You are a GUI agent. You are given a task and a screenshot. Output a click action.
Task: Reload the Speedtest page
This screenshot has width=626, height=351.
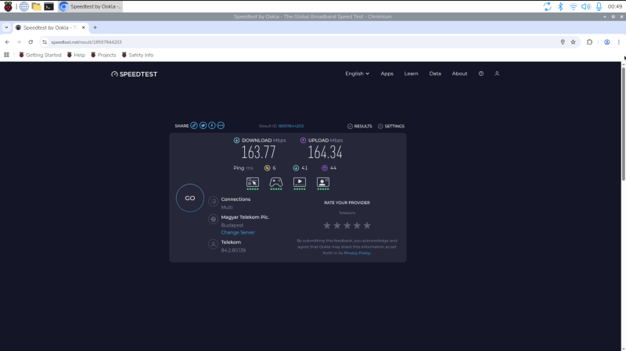click(x=31, y=42)
